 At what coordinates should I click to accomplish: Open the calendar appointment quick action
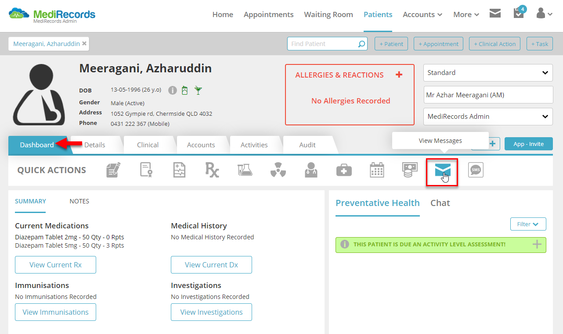377,170
